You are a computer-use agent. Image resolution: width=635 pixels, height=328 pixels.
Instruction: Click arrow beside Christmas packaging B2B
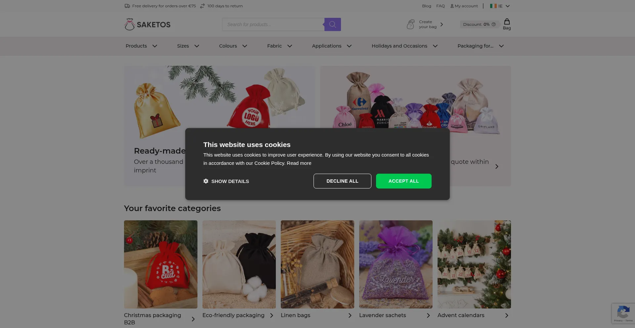pos(193,319)
